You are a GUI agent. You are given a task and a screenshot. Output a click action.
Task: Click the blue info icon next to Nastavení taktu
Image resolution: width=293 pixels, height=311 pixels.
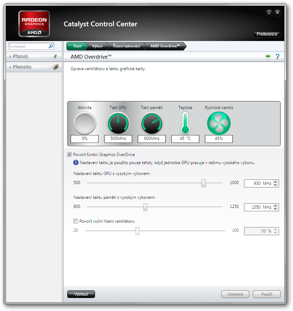click(76, 162)
